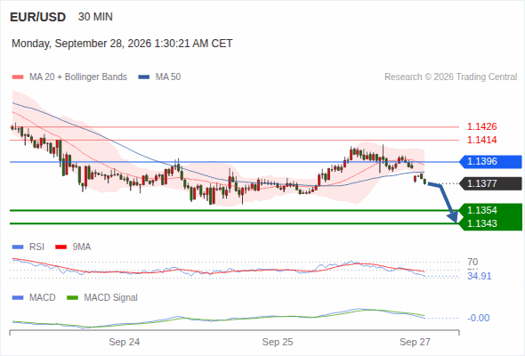This screenshot has width=525, height=356.
Task: Click the 1.1414 resistance level label
Action: tap(481, 140)
